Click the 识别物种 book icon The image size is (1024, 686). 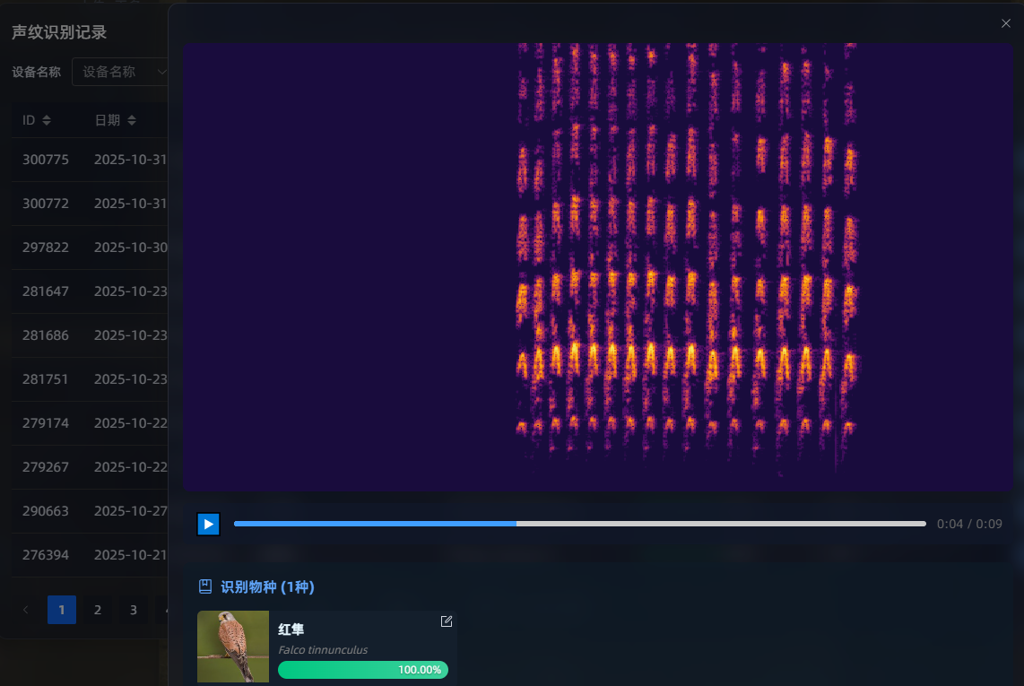tap(205, 586)
